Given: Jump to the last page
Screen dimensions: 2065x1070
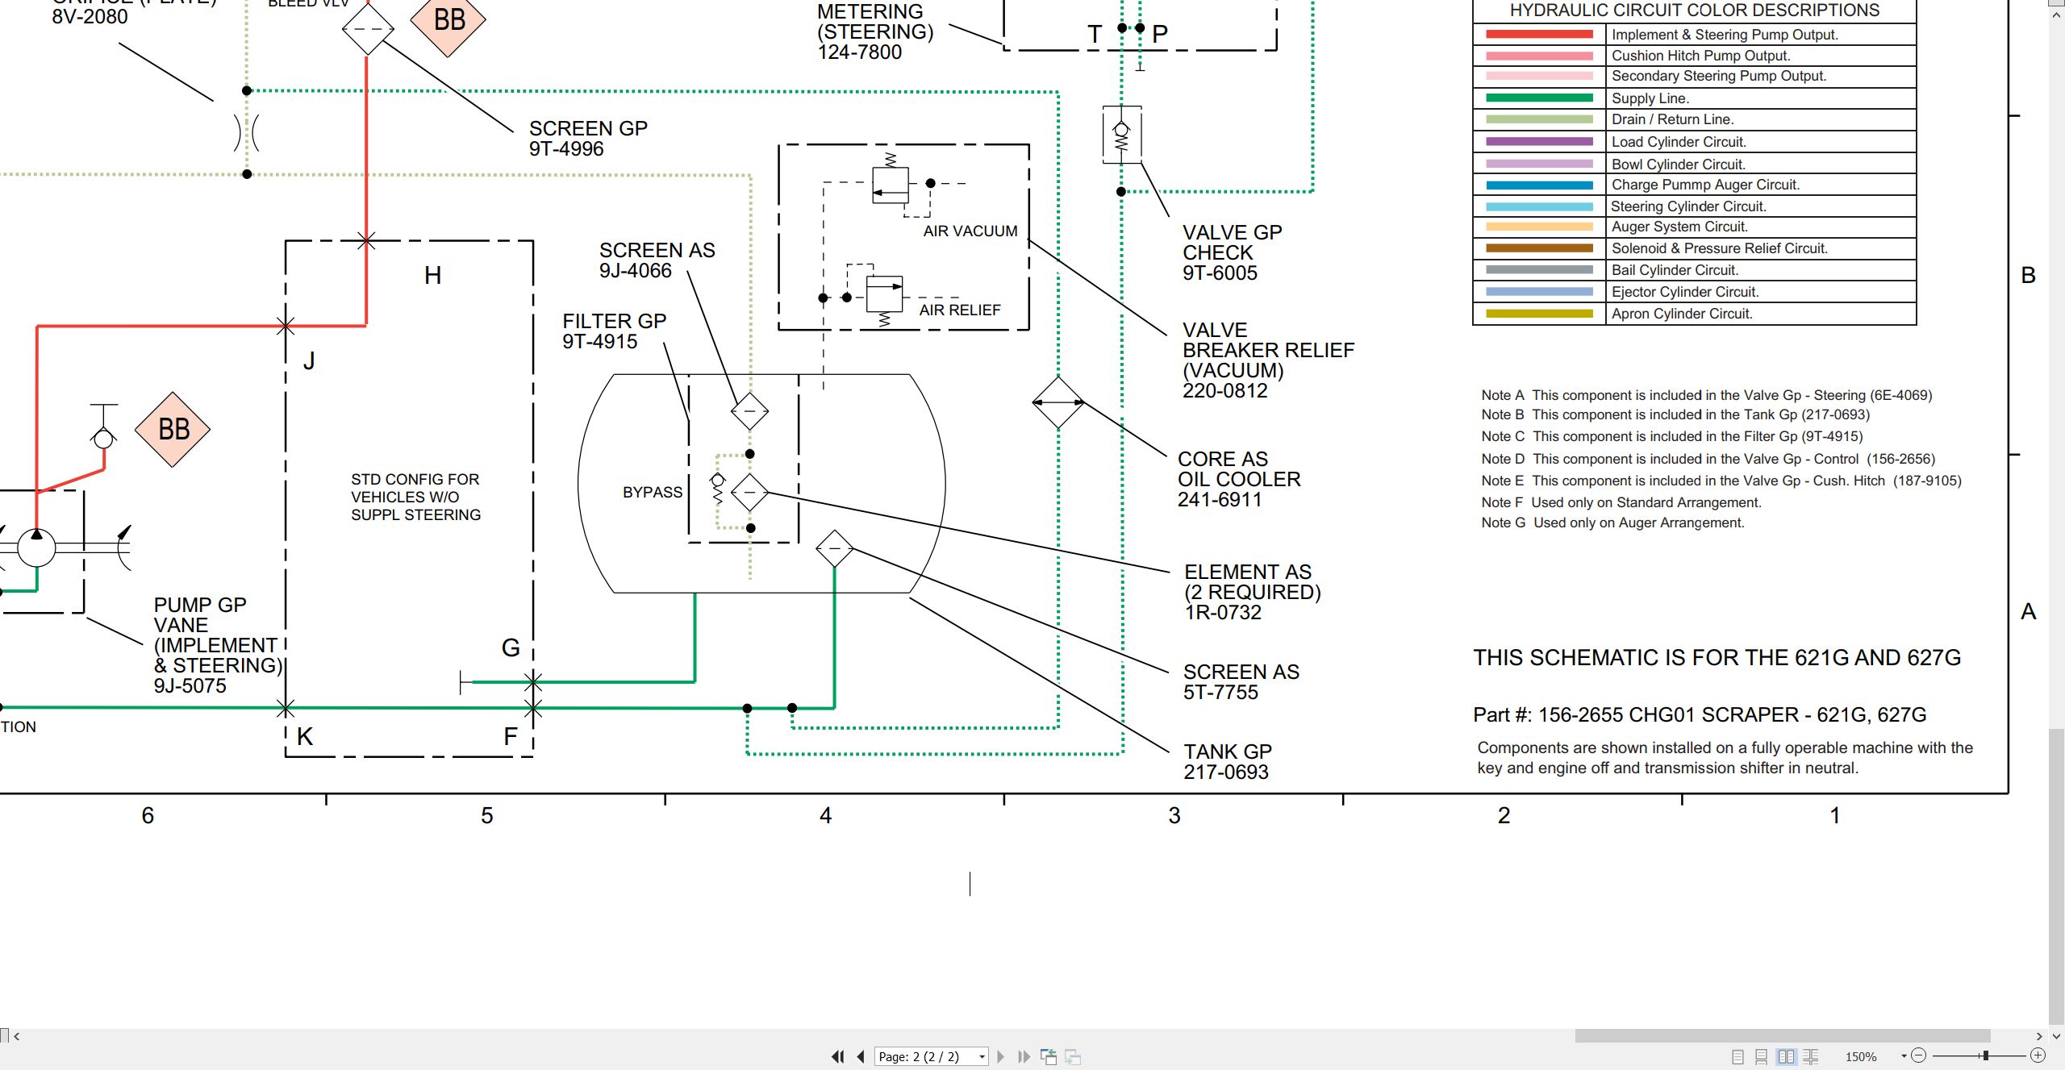Looking at the screenshot, I should [x=1024, y=1056].
